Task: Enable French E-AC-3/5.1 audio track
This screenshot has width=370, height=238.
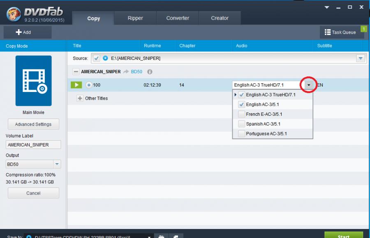Action: point(242,114)
